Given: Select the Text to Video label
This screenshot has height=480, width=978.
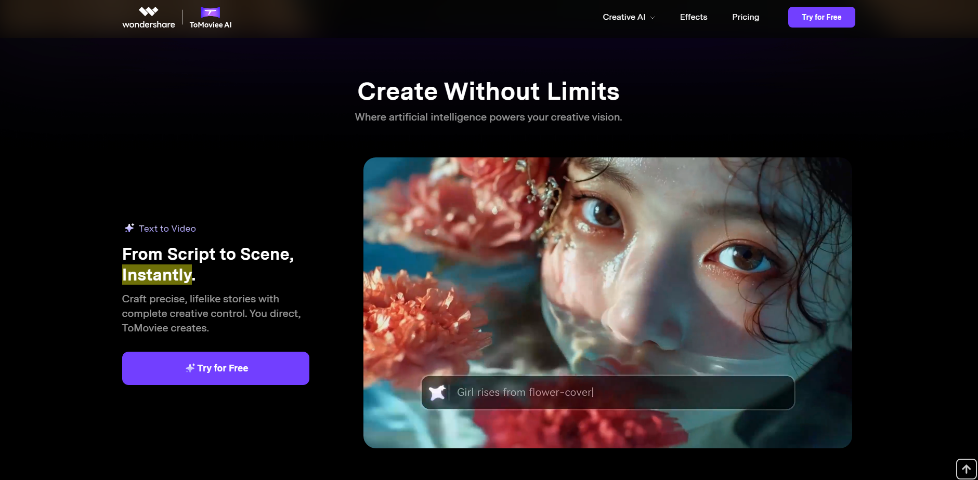Looking at the screenshot, I should pos(167,229).
